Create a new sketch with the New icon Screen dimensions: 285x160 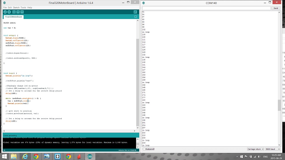14,12
